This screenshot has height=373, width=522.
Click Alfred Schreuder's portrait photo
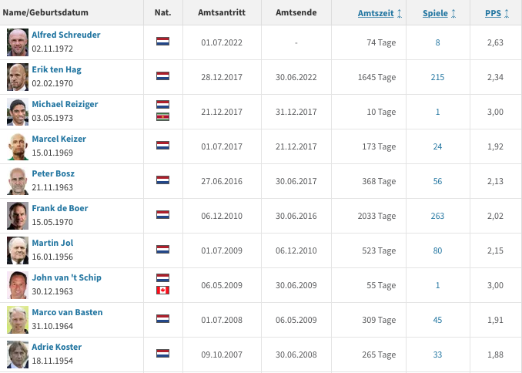(18, 42)
